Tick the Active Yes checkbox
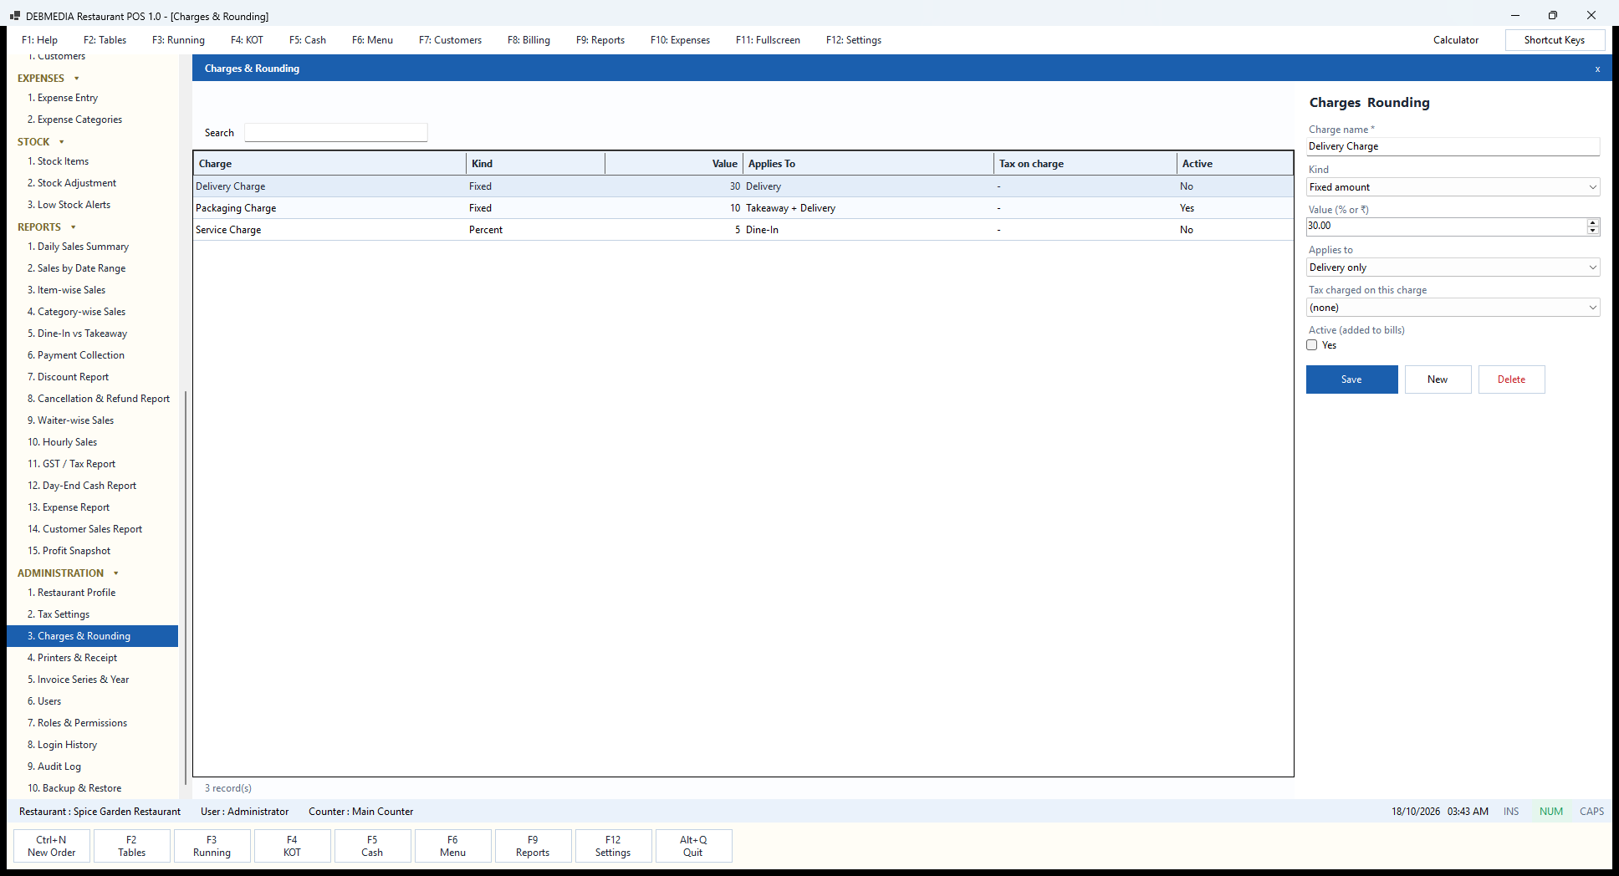 pyautogui.click(x=1312, y=345)
